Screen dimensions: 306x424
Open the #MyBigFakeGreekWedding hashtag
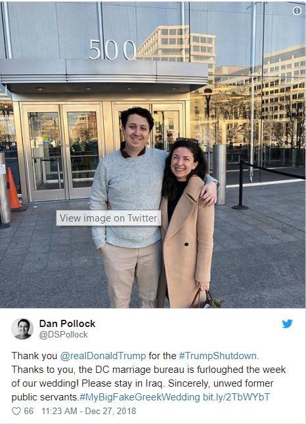click(x=140, y=397)
